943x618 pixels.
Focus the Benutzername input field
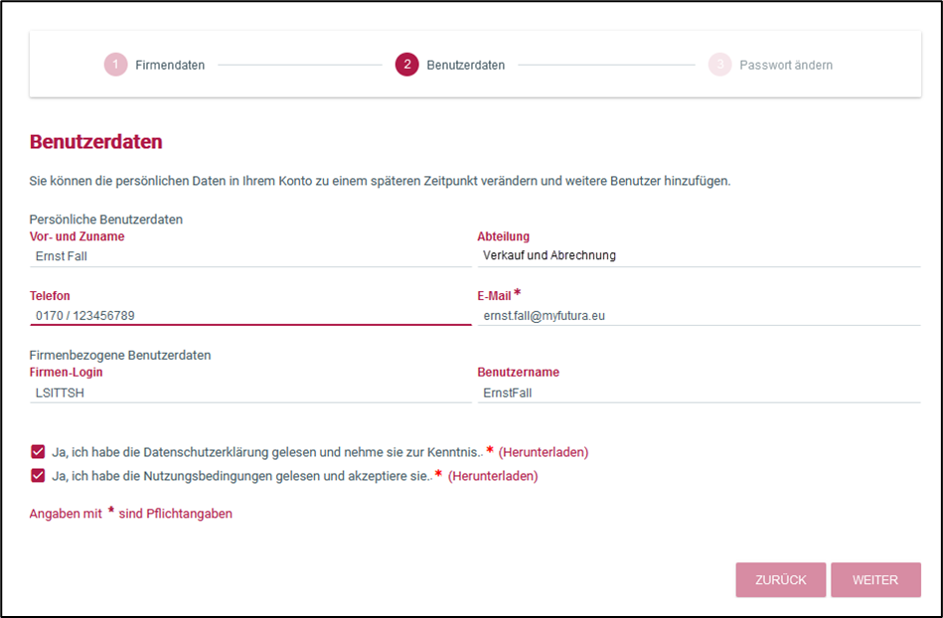pyautogui.click(x=699, y=392)
